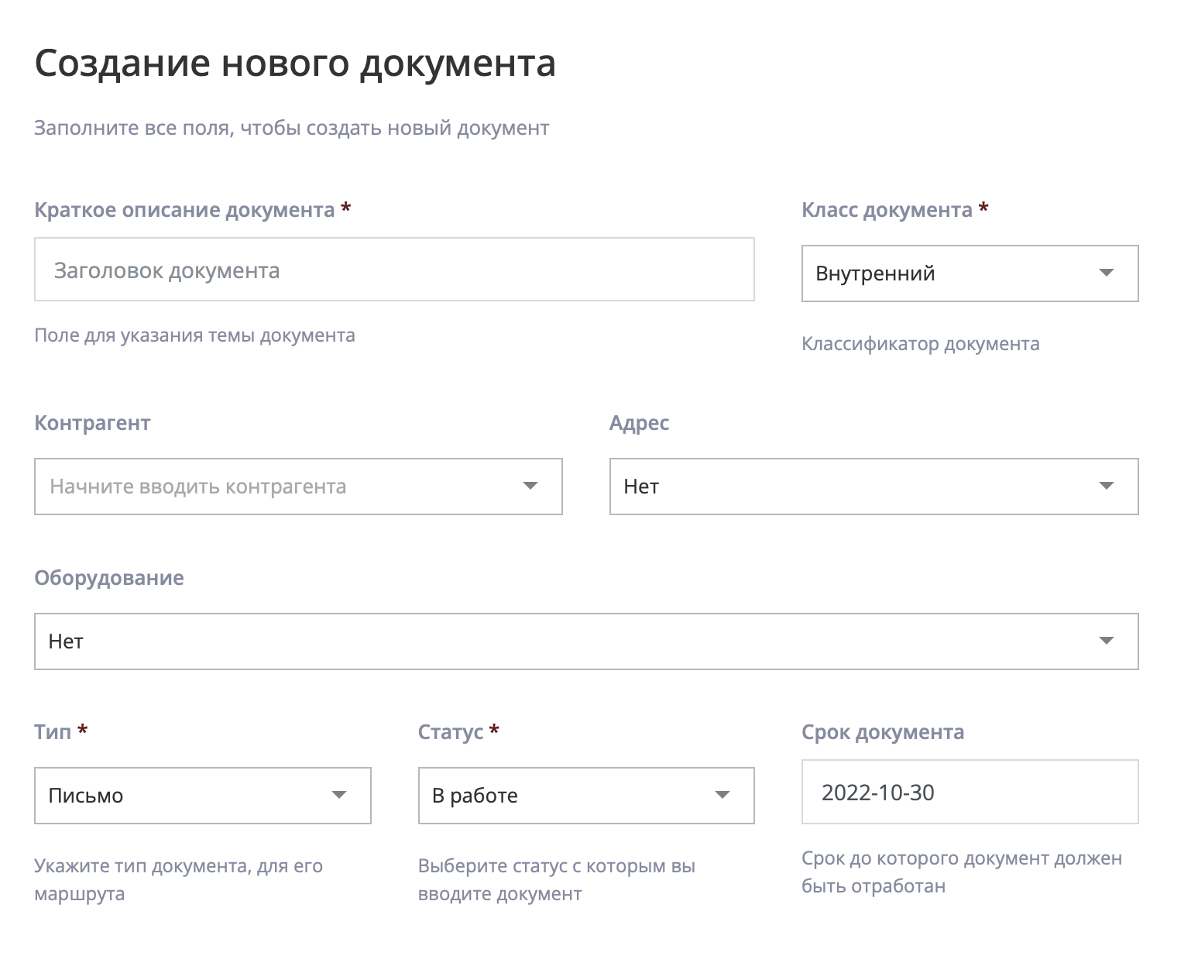Click the Оборудование field label
Viewport: 1191px width, 956px height.
pyautogui.click(x=109, y=578)
